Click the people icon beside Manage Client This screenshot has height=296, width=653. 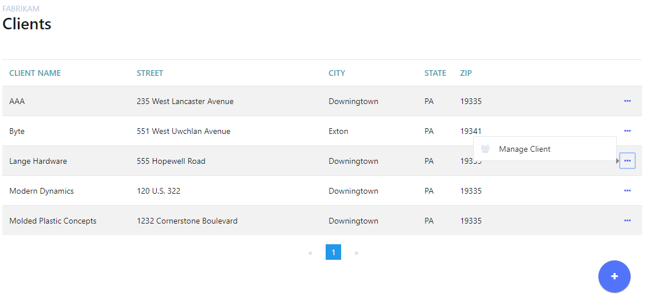tap(485, 149)
